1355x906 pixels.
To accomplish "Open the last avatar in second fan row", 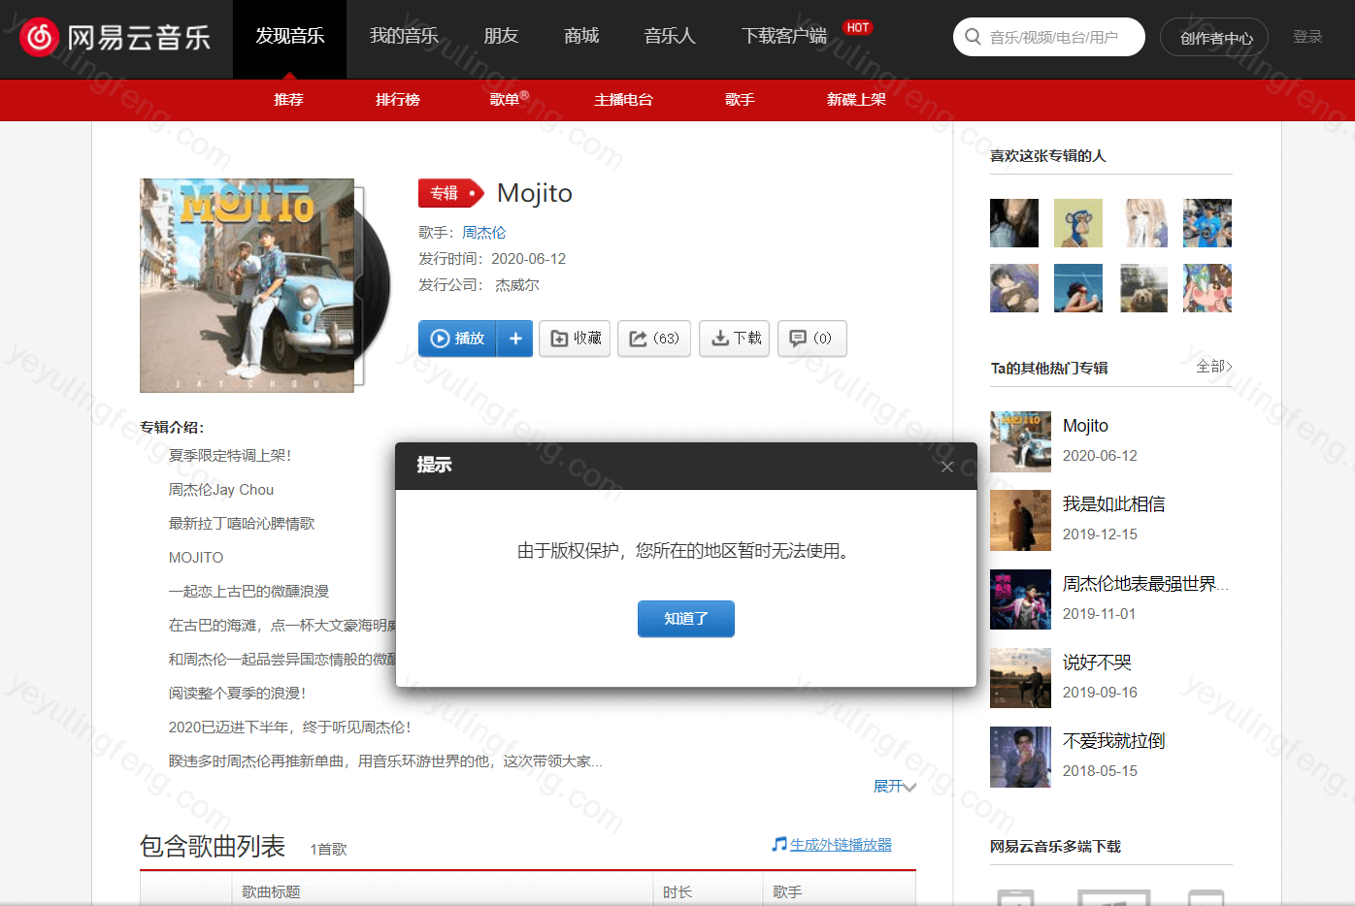I will [x=1207, y=288].
